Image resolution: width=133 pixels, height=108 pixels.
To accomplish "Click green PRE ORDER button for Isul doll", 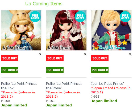I will (x=100, y=70).
